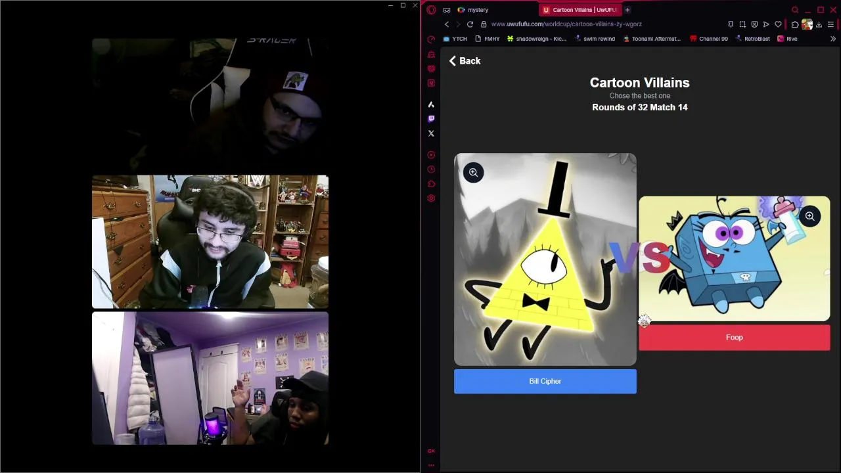Click the ad blocker shield icon
841x473 pixels.
click(x=754, y=24)
